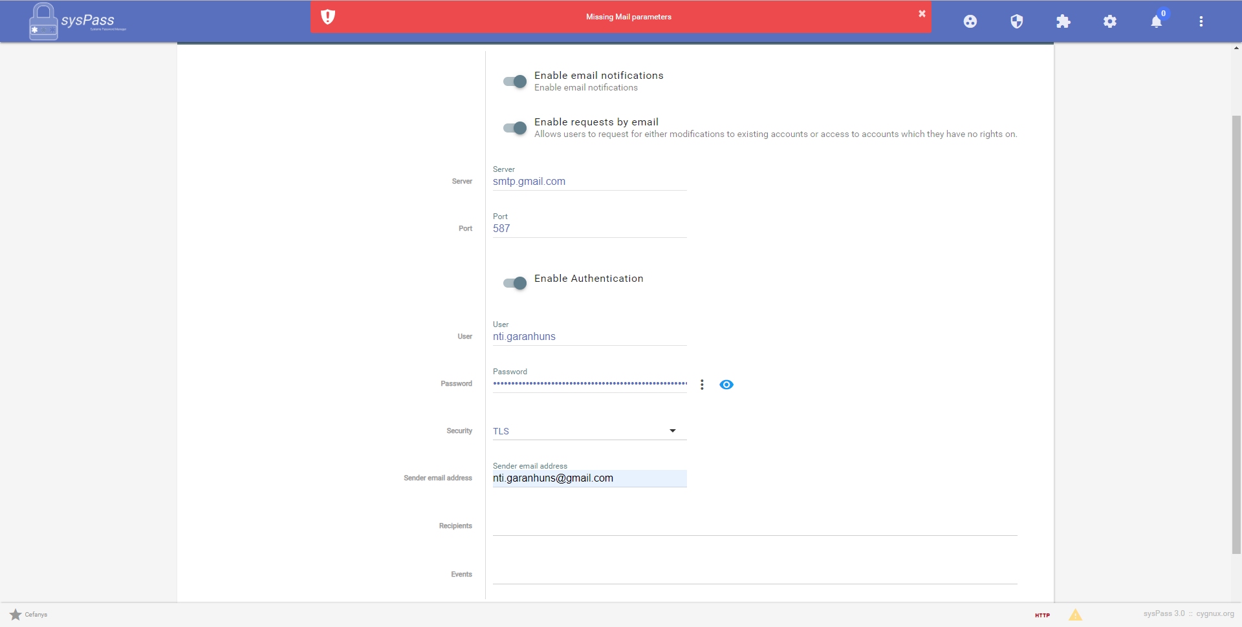Click the page vertical scrollbar thumb
This screenshot has width=1242, height=627.
(1236, 335)
